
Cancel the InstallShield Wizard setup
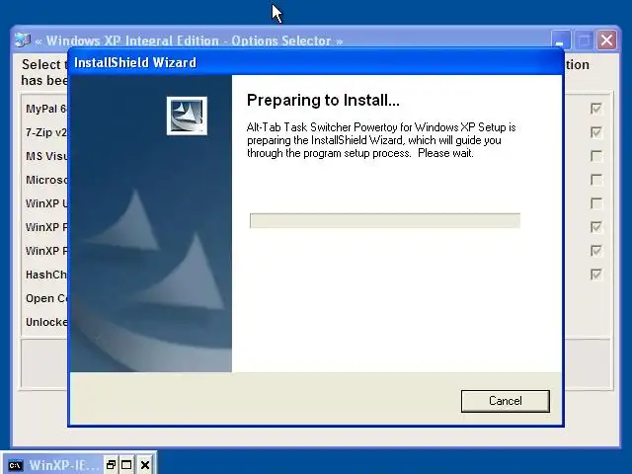click(x=505, y=401)
